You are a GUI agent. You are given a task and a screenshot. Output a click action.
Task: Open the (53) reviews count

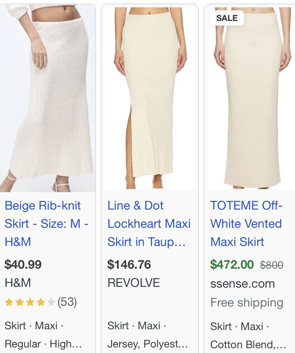pos(67,302)
